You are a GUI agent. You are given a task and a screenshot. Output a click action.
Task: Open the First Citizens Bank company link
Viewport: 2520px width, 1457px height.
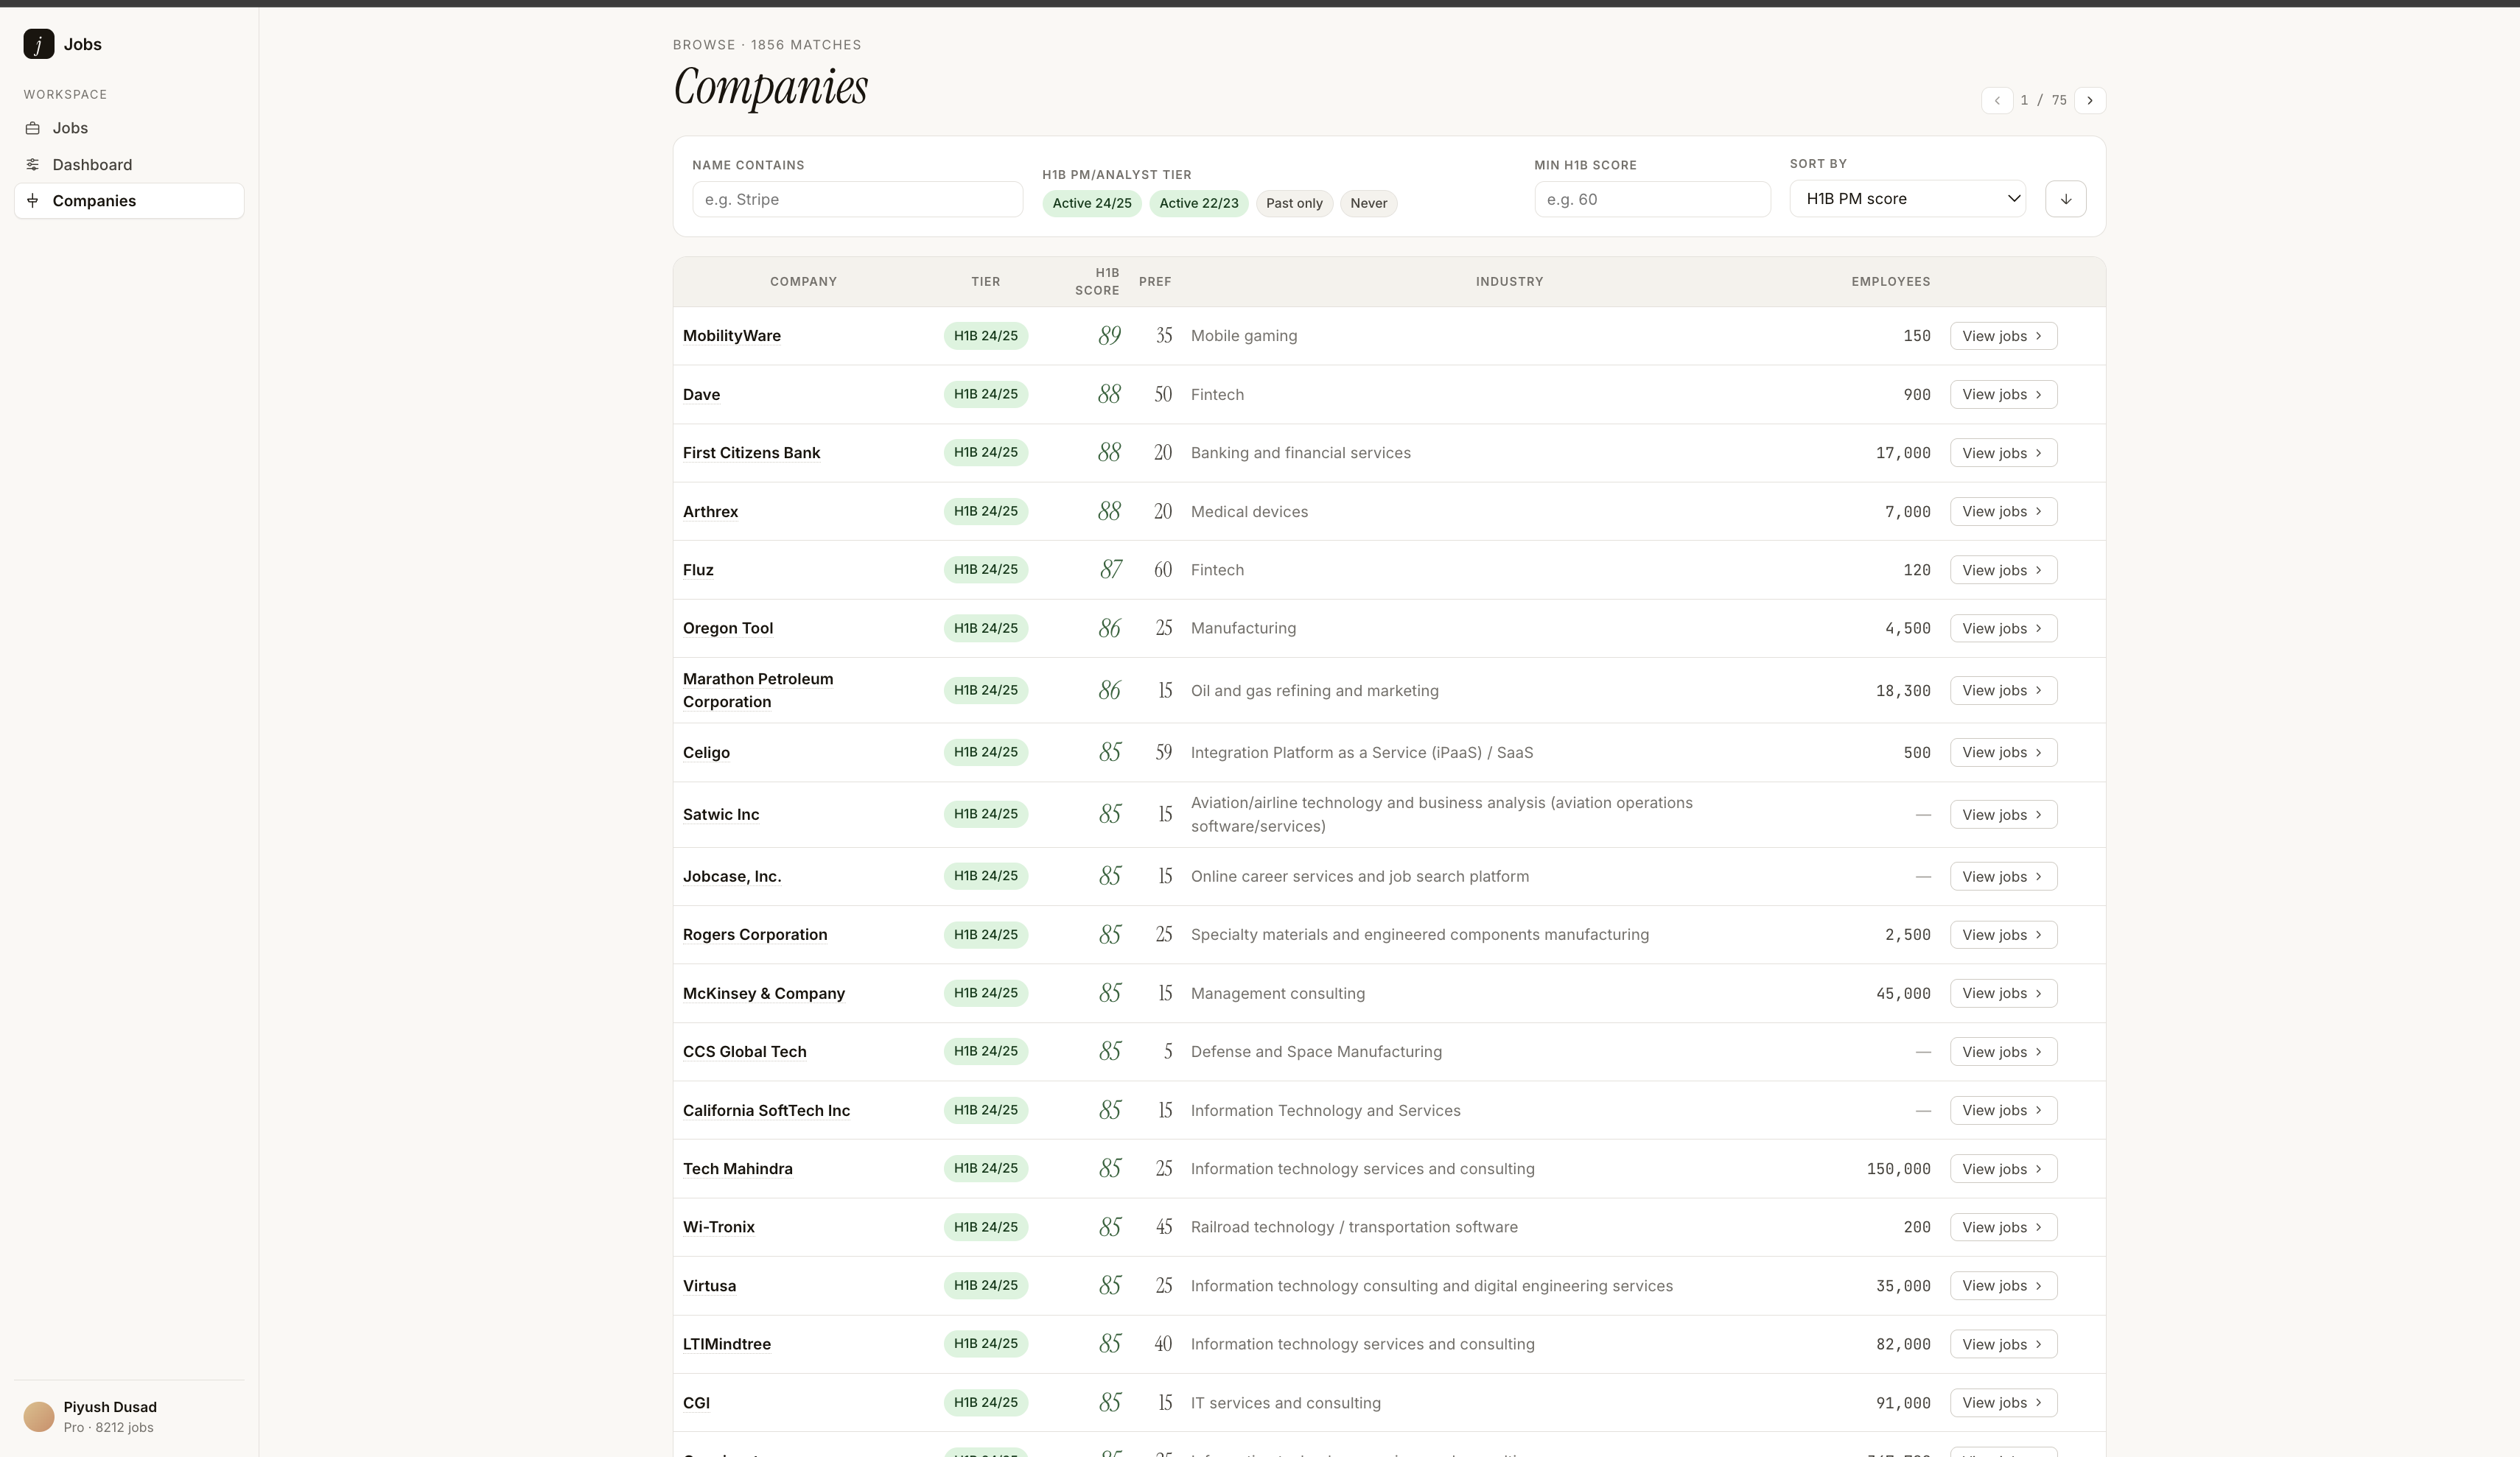click(x=751, y=453)
